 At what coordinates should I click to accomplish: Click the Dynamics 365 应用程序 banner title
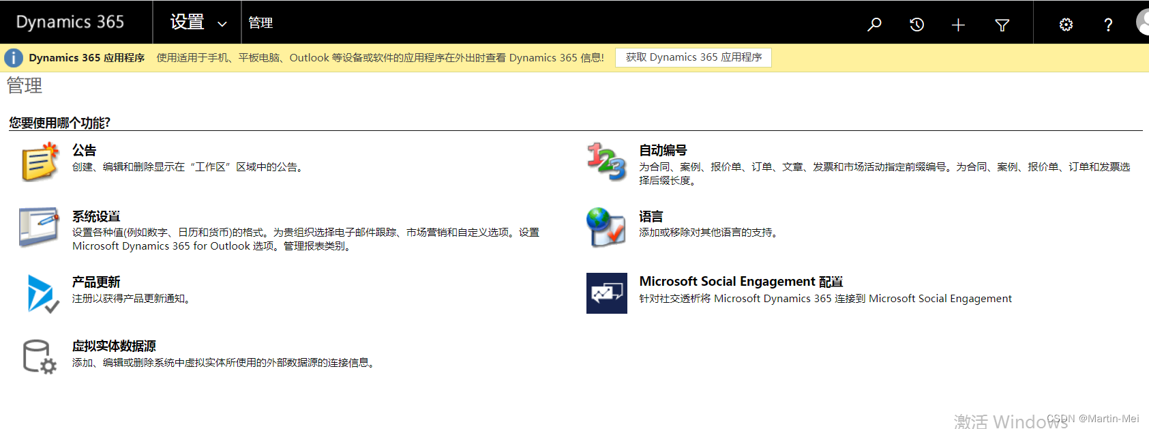(87, 58)
